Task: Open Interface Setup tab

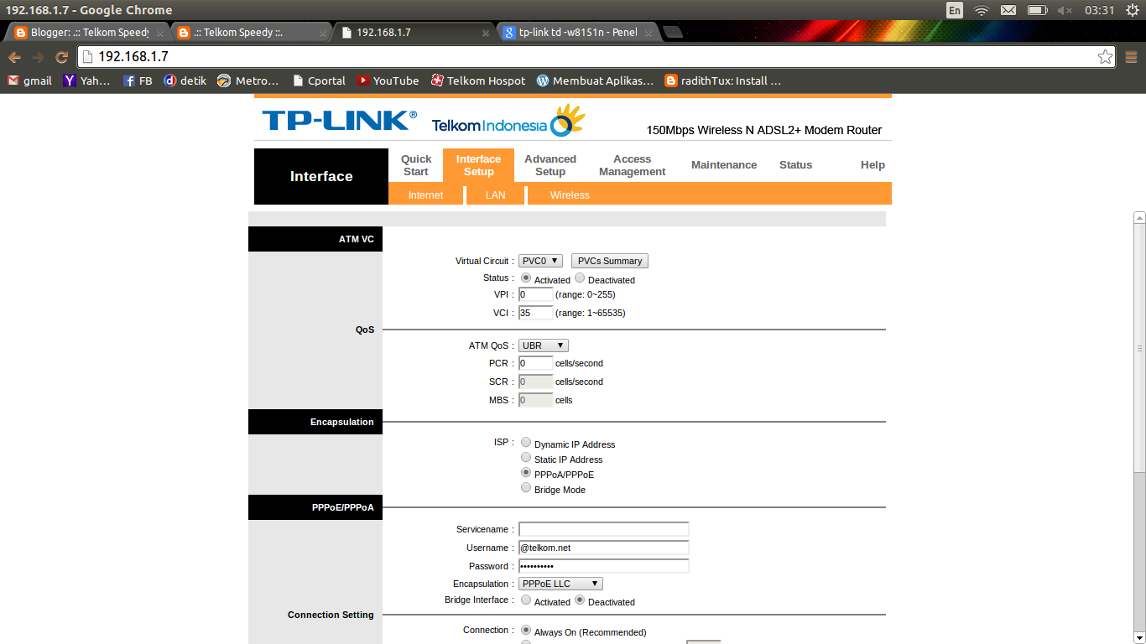Action: coord(478,165)
